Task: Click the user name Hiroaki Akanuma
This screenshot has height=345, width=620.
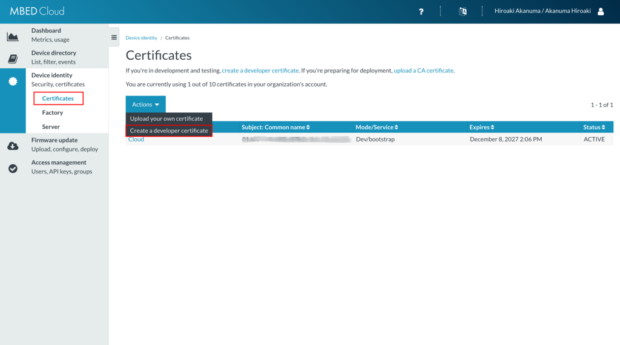Action: (x=542, y=11)
